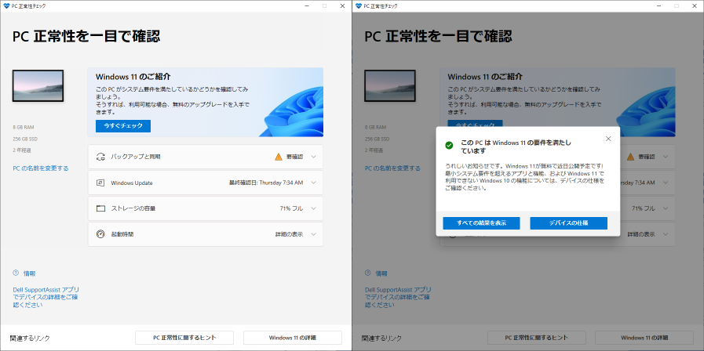Expand 起動時間 chevron in left window

313,234
